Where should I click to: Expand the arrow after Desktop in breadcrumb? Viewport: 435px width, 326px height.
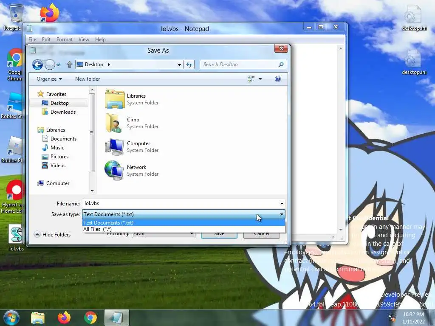click(109, 65)
